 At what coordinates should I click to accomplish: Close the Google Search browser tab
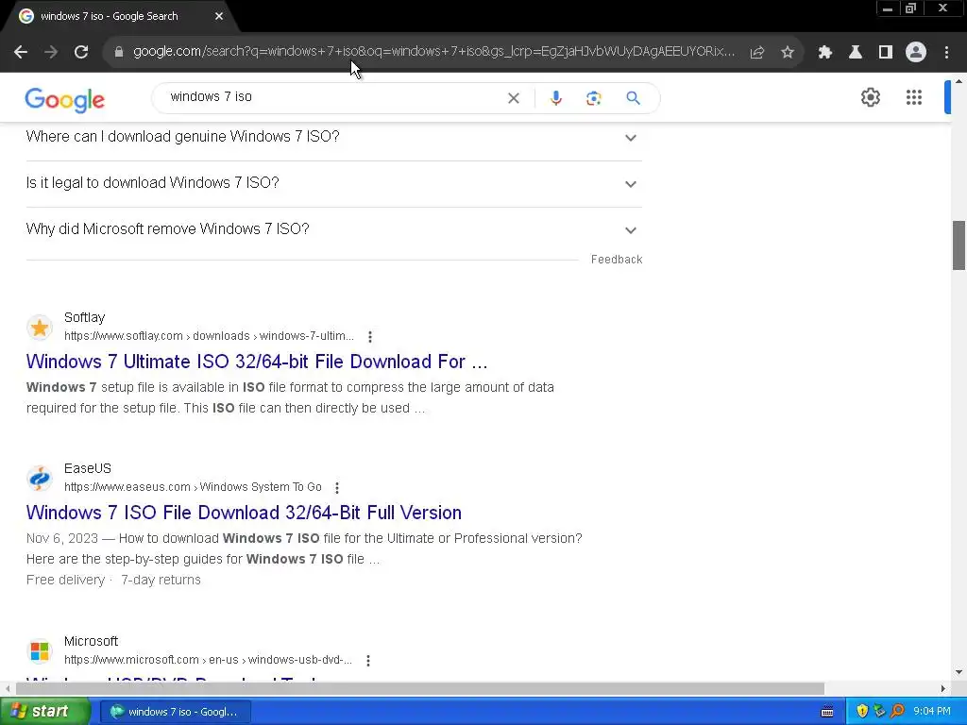pyautogui.click(x=219, y=17)
